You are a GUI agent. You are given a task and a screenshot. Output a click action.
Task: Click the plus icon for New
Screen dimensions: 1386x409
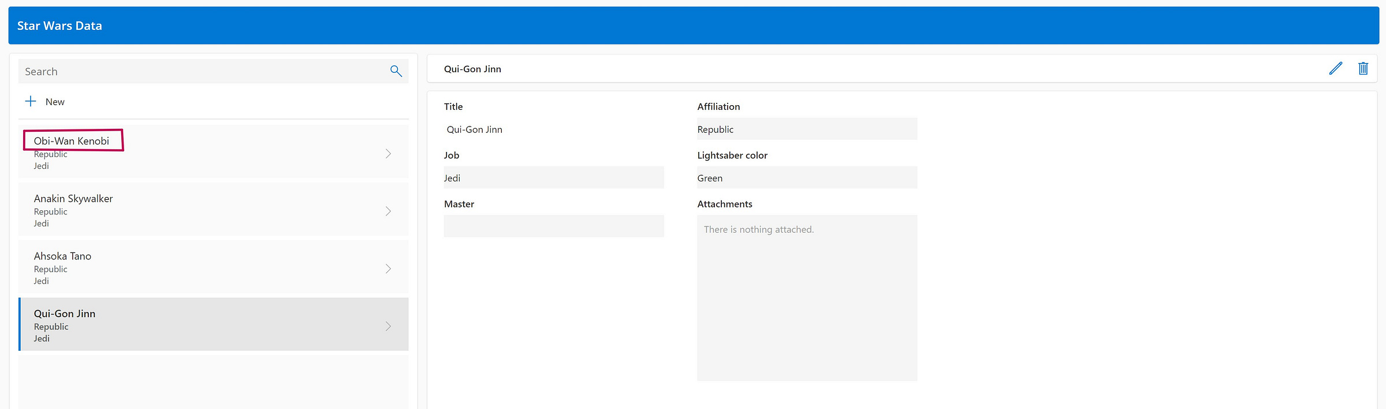[x=31, y=101]
